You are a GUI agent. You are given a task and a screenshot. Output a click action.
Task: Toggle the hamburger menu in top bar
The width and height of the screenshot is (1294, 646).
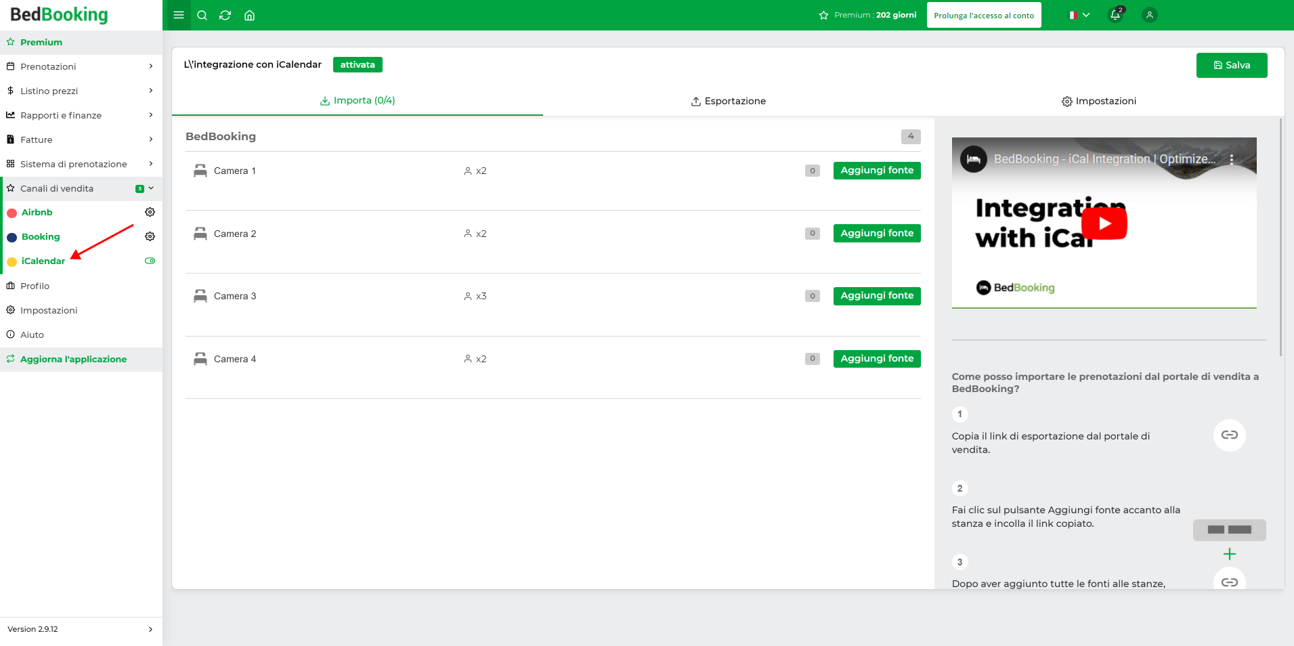(179, 15)
